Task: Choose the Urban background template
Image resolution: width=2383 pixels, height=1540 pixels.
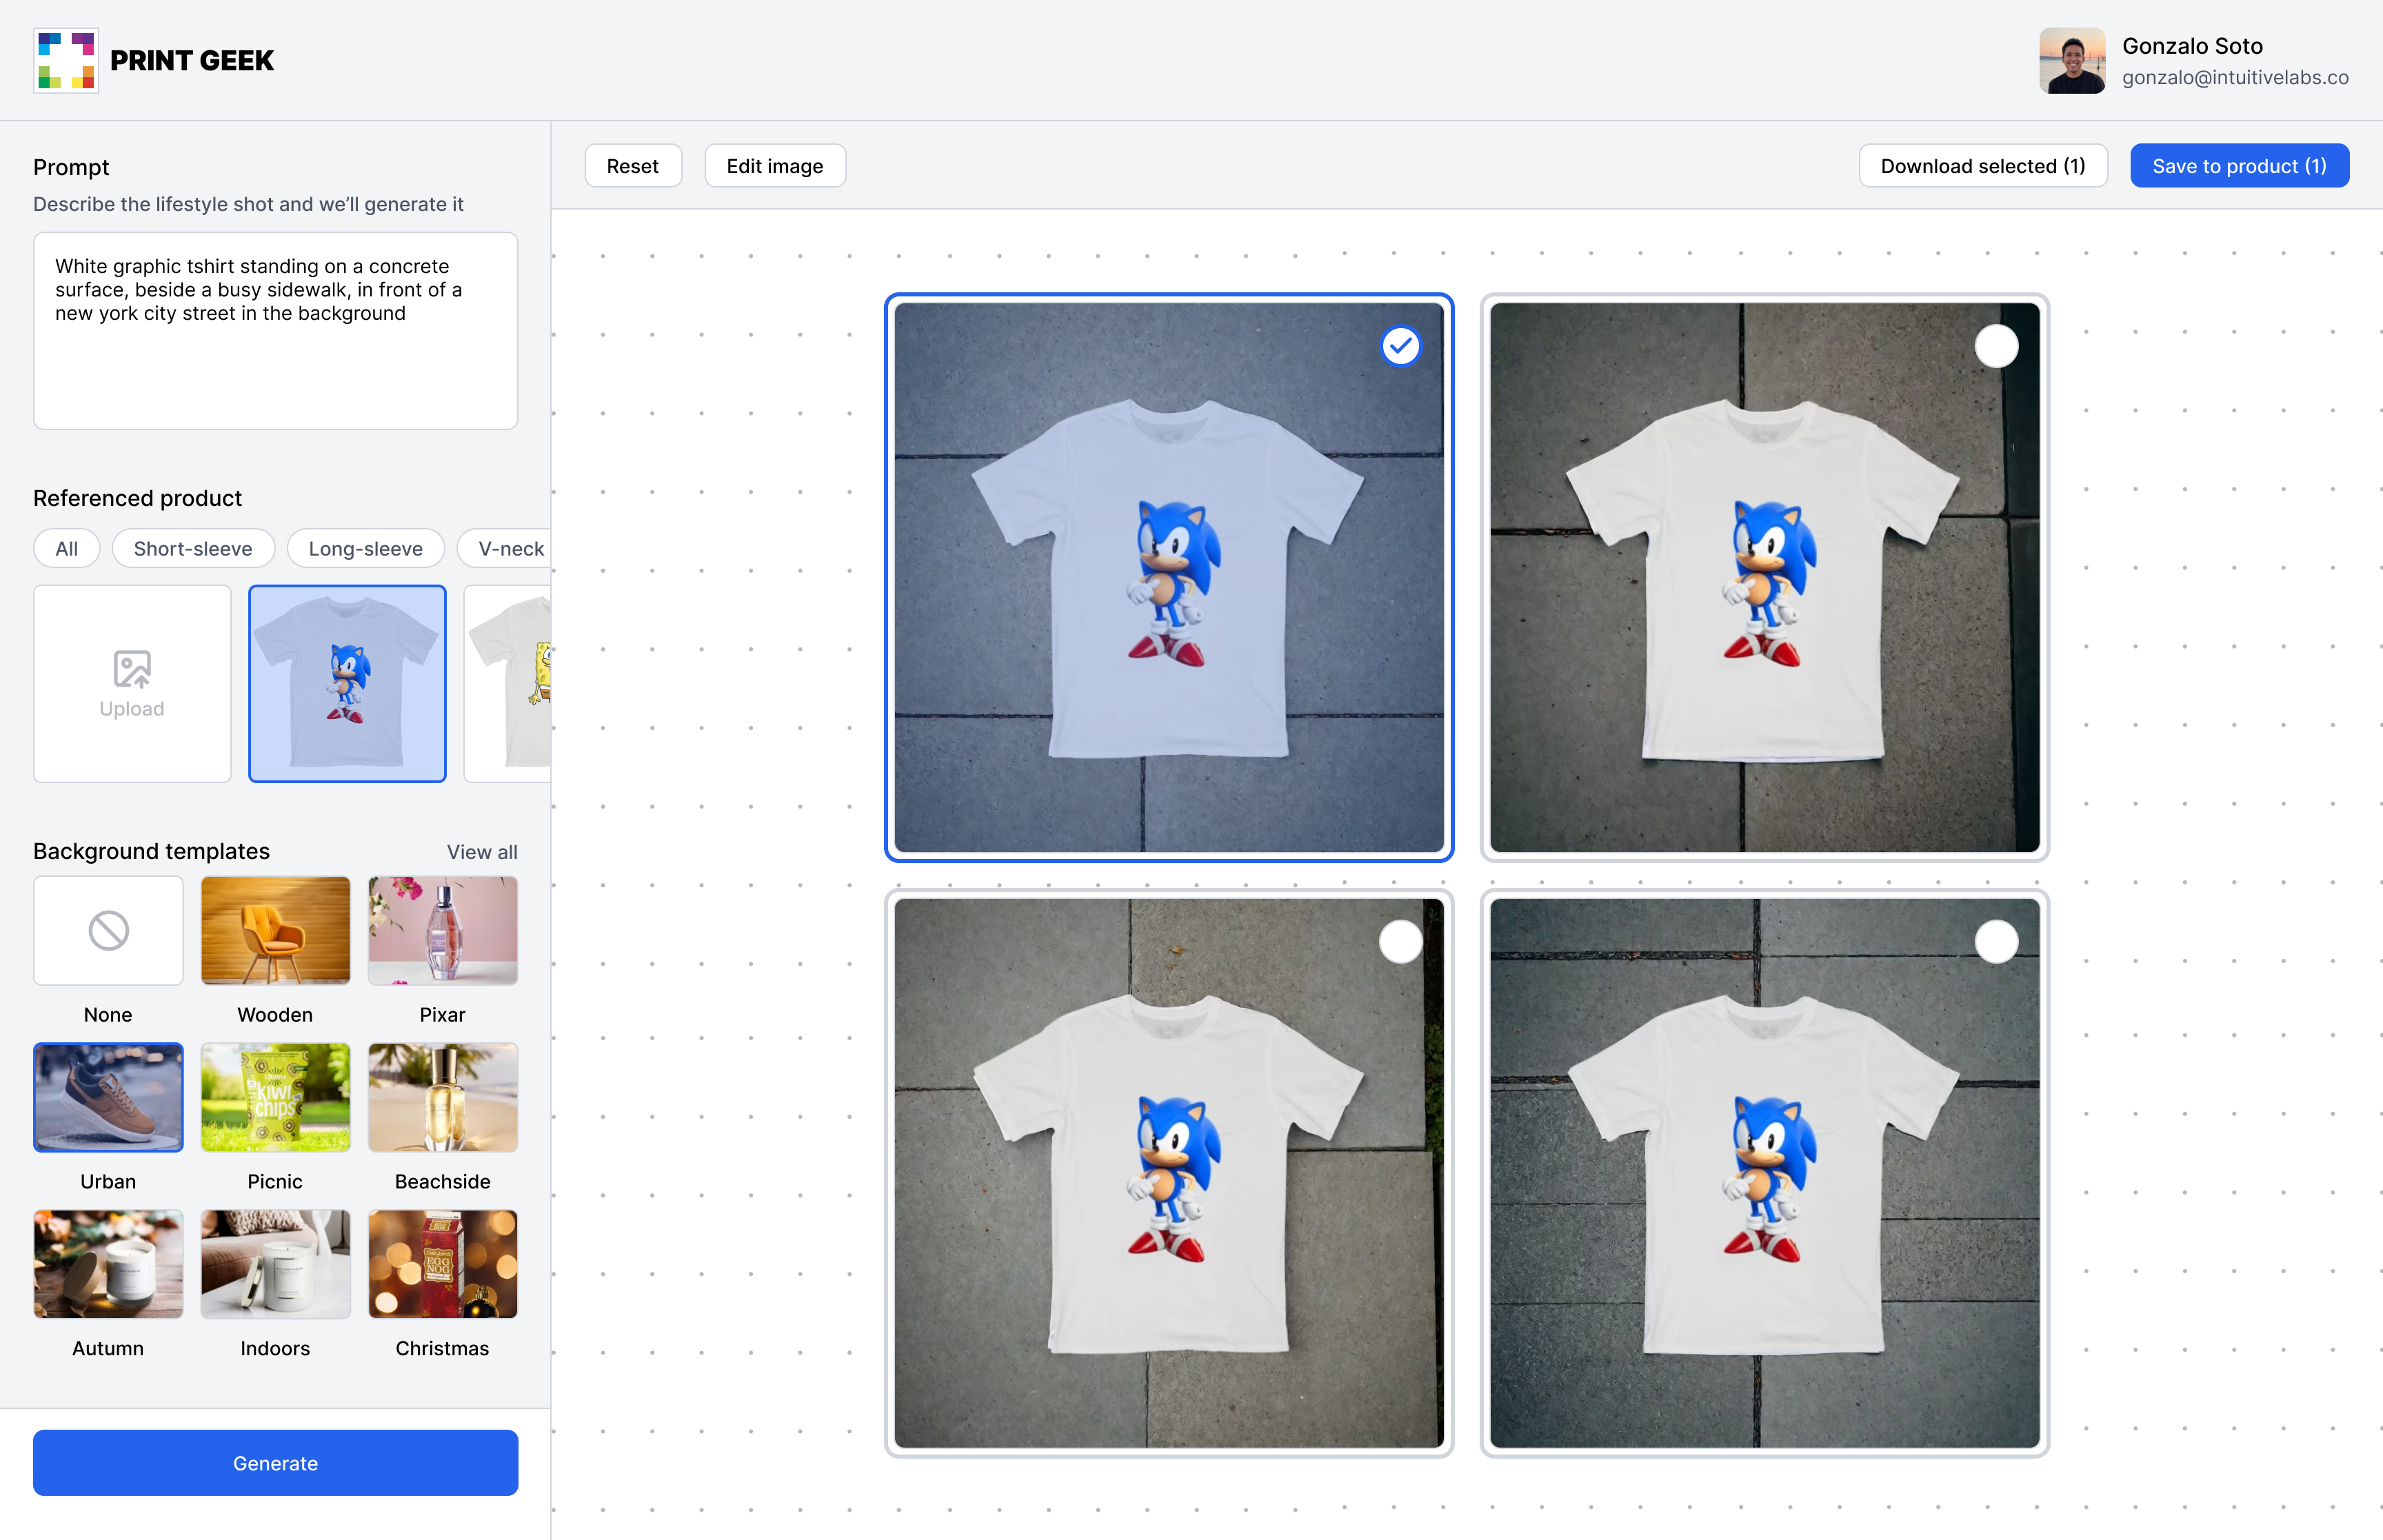Action: click(x=108, y=1097)
